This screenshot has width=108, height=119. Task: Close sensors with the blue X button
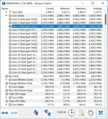tap(101, 113)
